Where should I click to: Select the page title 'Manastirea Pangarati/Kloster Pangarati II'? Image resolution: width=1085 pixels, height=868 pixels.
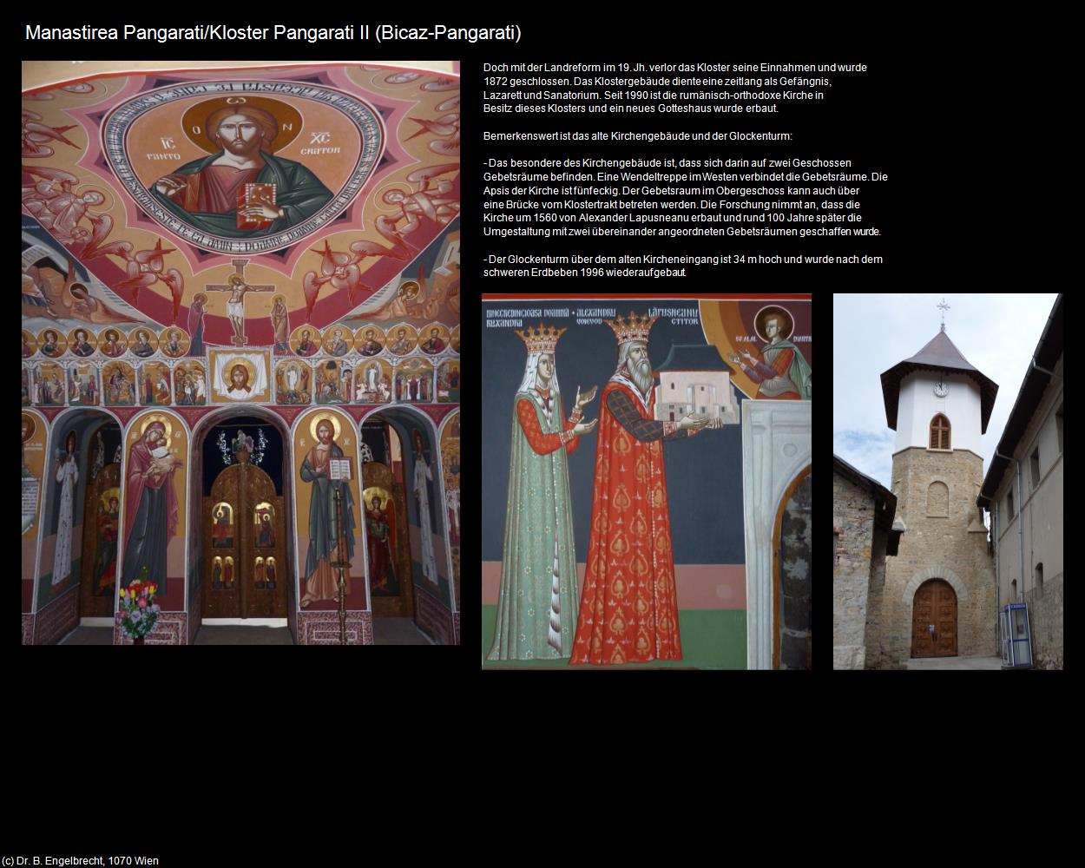click(198, 33)
